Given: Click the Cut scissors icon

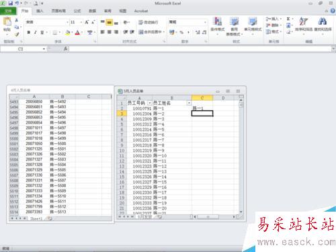Looking at the screenshot, I should tap(17, 20).
